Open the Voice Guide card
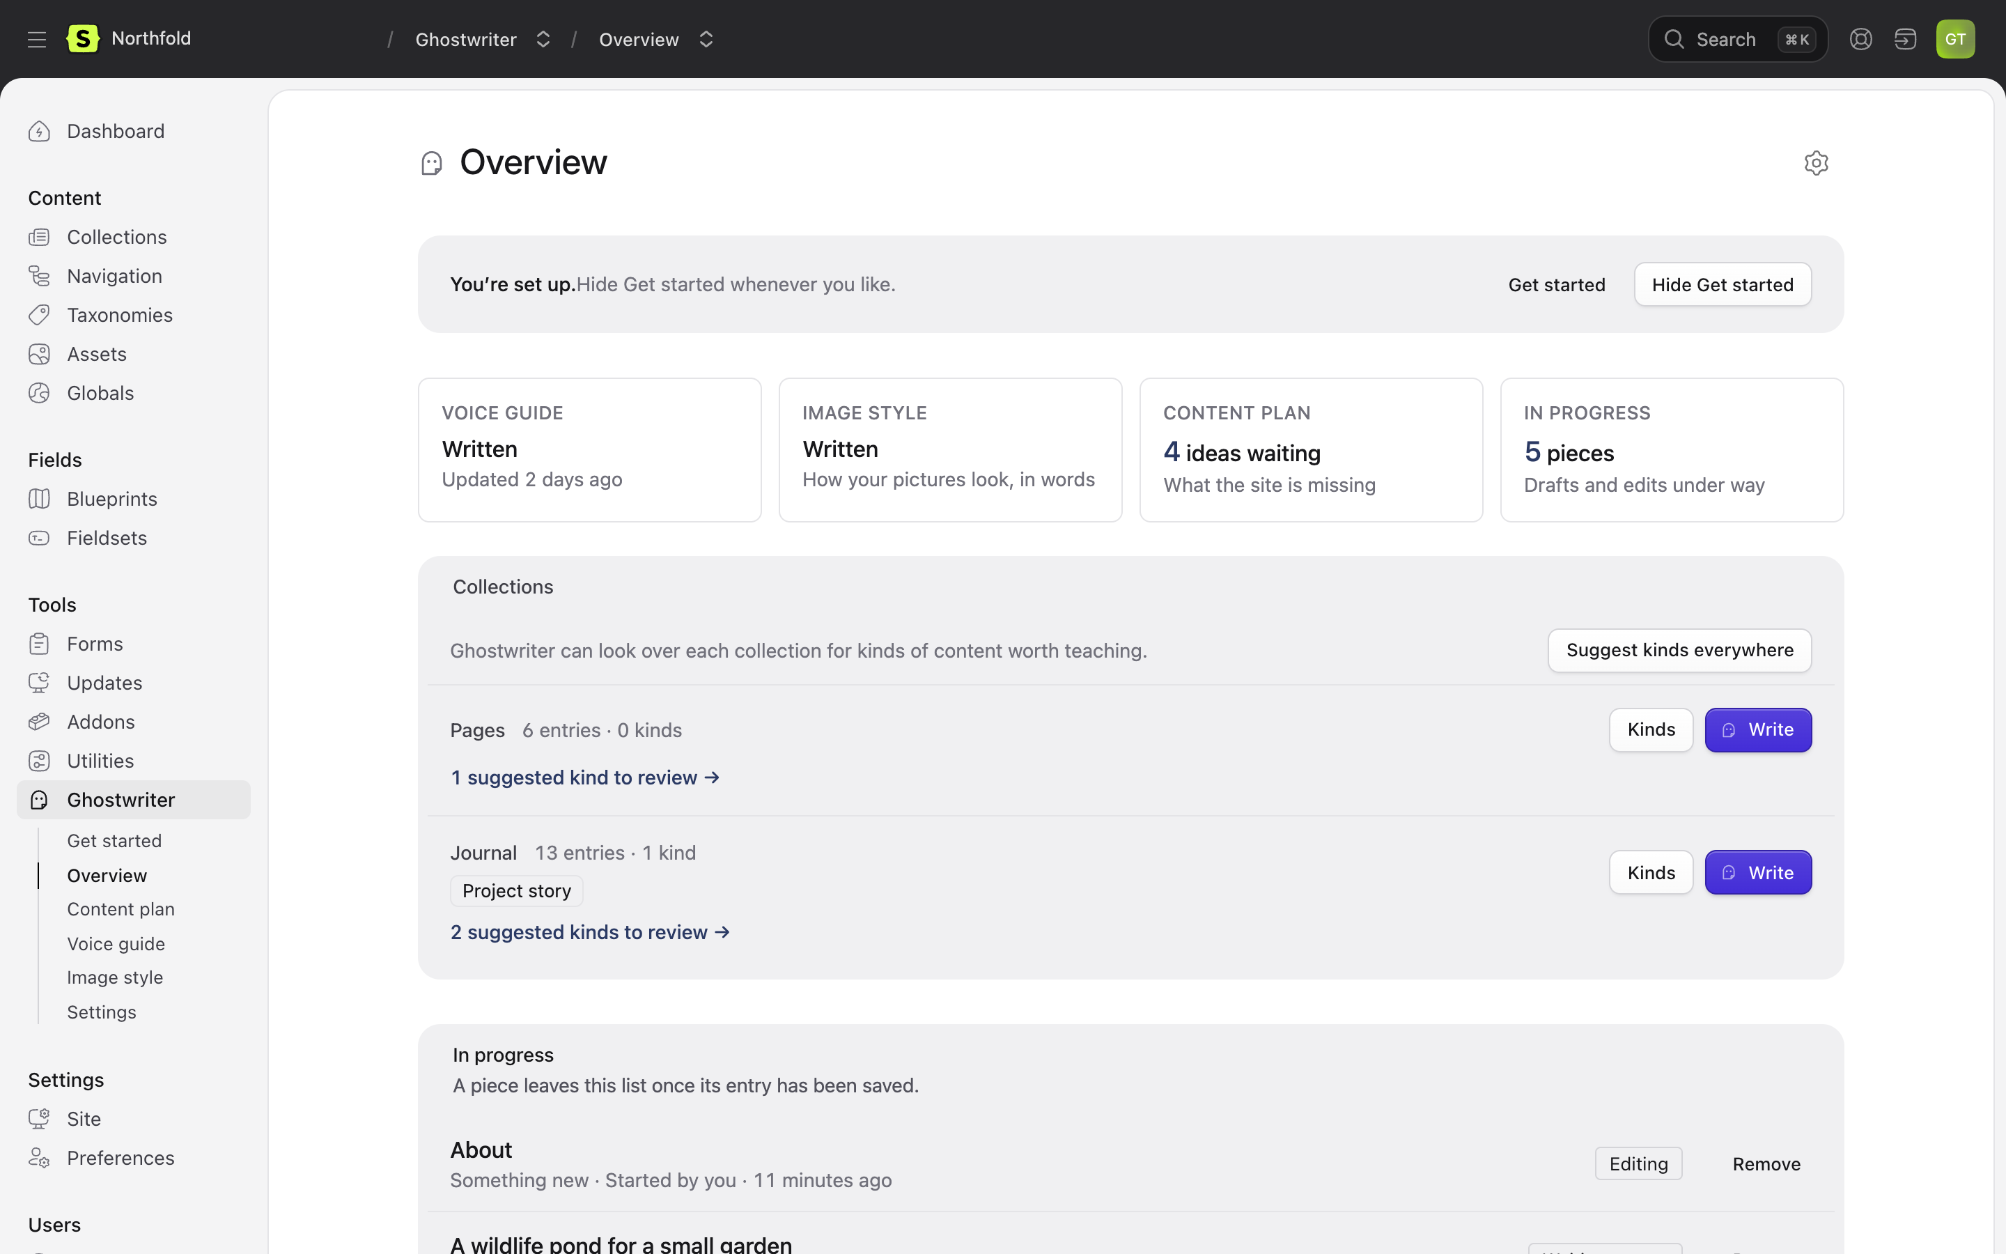 (x=589, y=449)
